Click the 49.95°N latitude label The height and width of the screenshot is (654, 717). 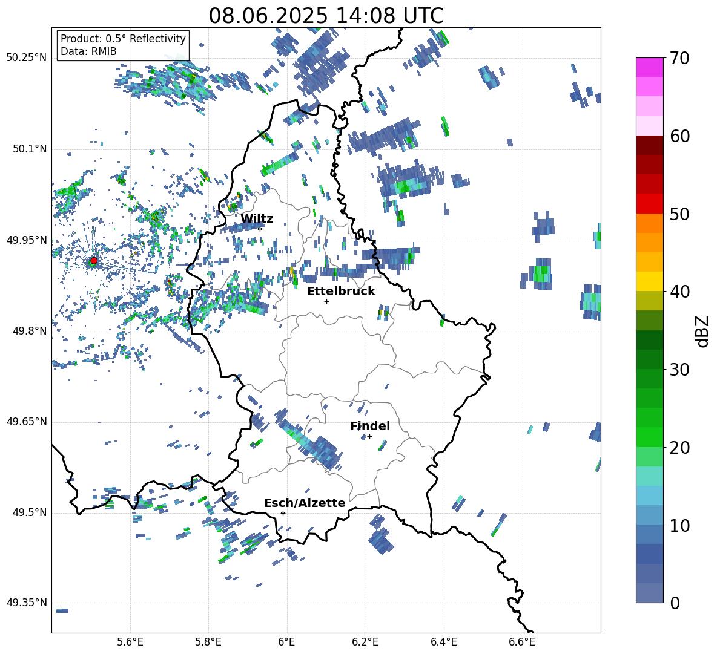point(27,240)
